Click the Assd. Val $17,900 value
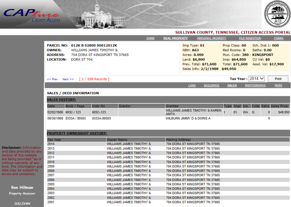 [x=277, y=64]
